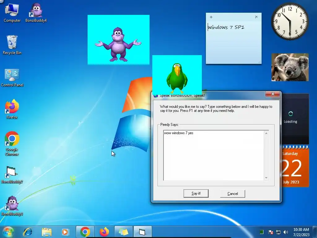Add a new sticky note with plus
The height and width of the screenshot is (238, 317).
[211, 17]
